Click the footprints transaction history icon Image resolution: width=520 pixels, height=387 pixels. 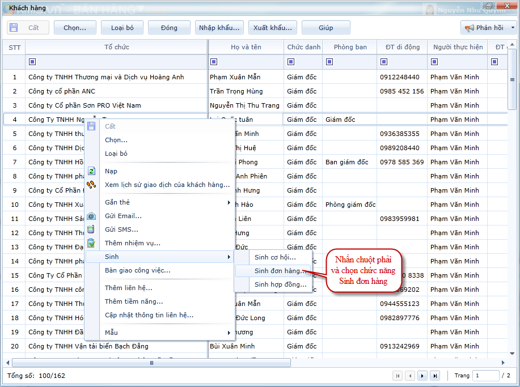click(x=91, y=185)
